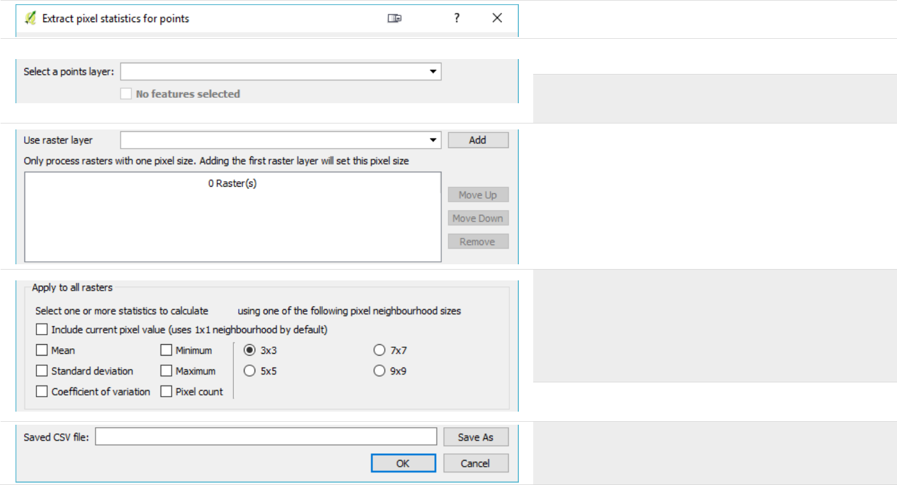
Task: Click the Save As button
Action: point(476,437)
